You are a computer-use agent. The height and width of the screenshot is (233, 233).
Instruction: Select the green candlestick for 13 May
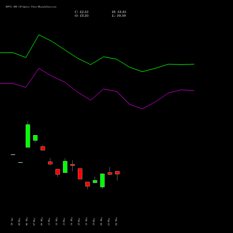coord(65,167)
